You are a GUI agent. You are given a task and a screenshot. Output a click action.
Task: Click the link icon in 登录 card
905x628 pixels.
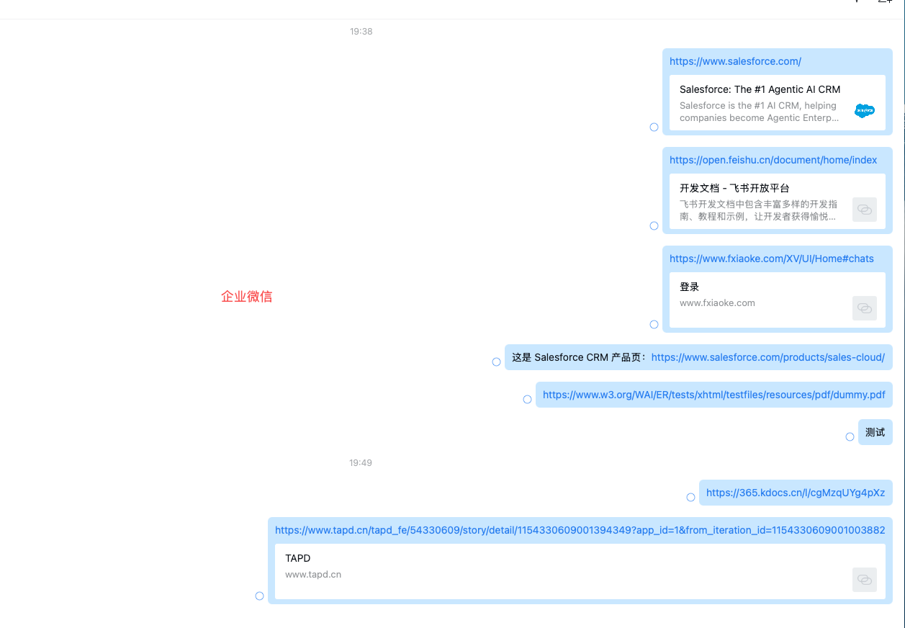point(865,308)
